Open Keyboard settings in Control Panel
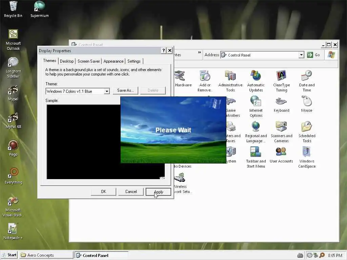This screenshot has width=347, height=260. pos(281,104)
